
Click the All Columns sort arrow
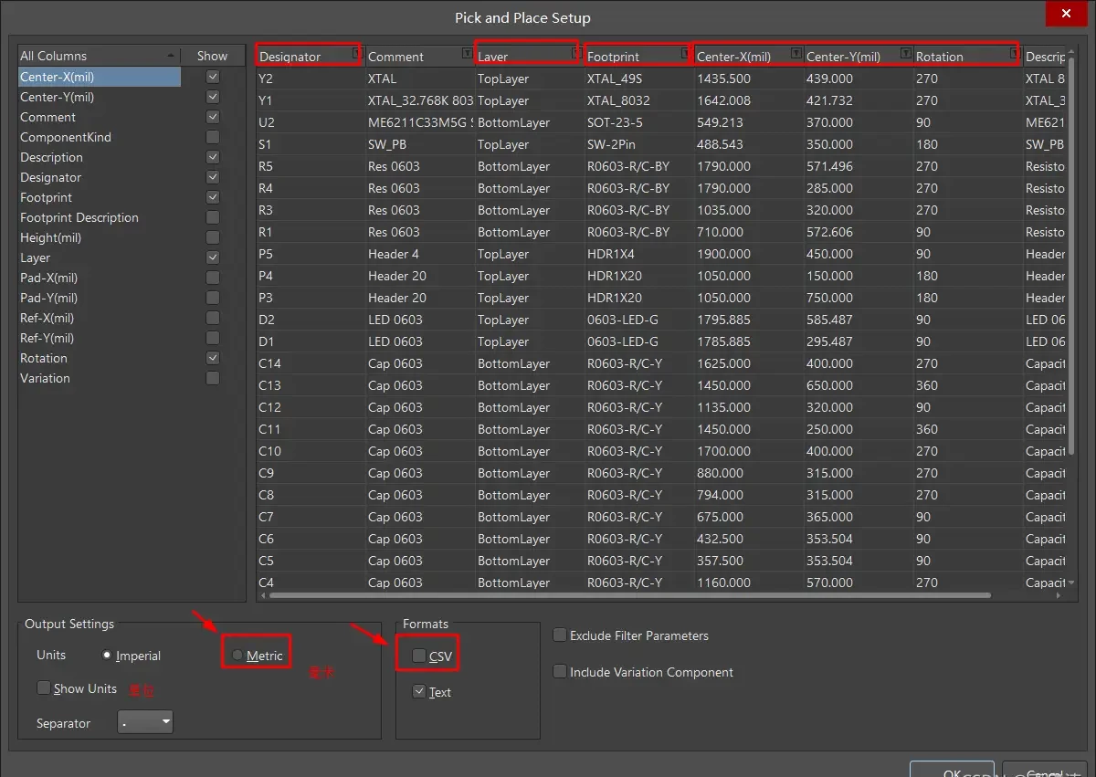170,57
